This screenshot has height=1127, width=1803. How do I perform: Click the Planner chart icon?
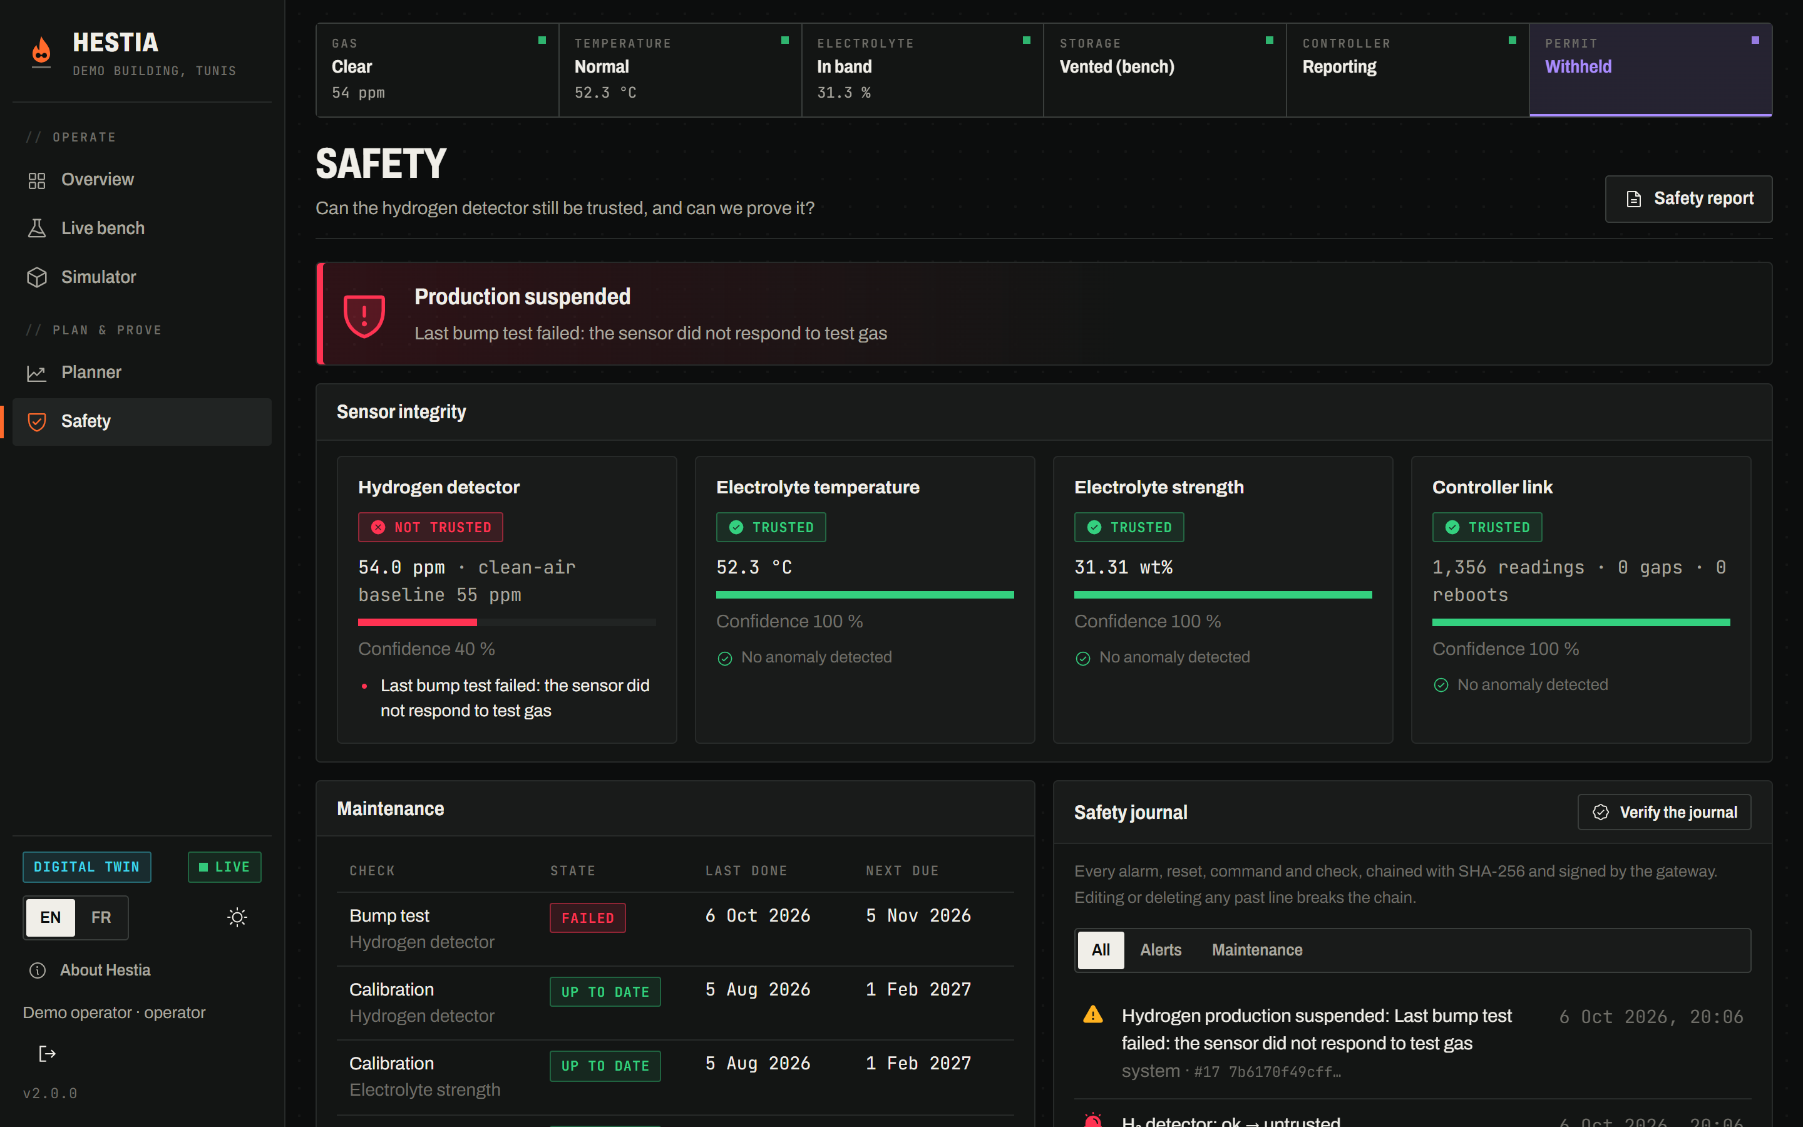36,373
